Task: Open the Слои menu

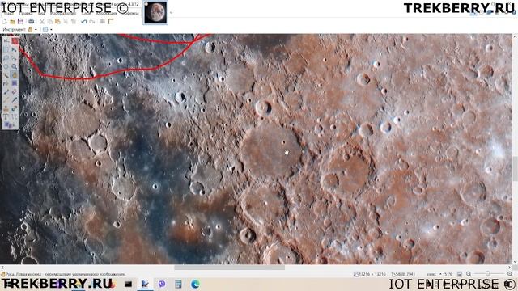Action: click(86, 13)
